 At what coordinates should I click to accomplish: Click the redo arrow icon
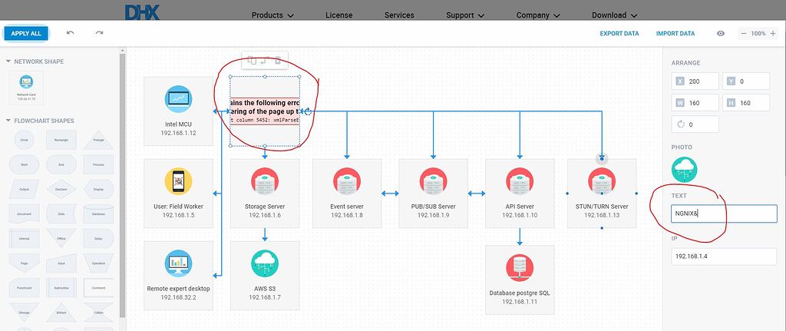point(99,33)
